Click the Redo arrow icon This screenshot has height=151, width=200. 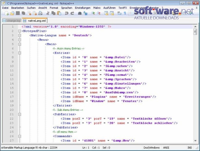72,13
